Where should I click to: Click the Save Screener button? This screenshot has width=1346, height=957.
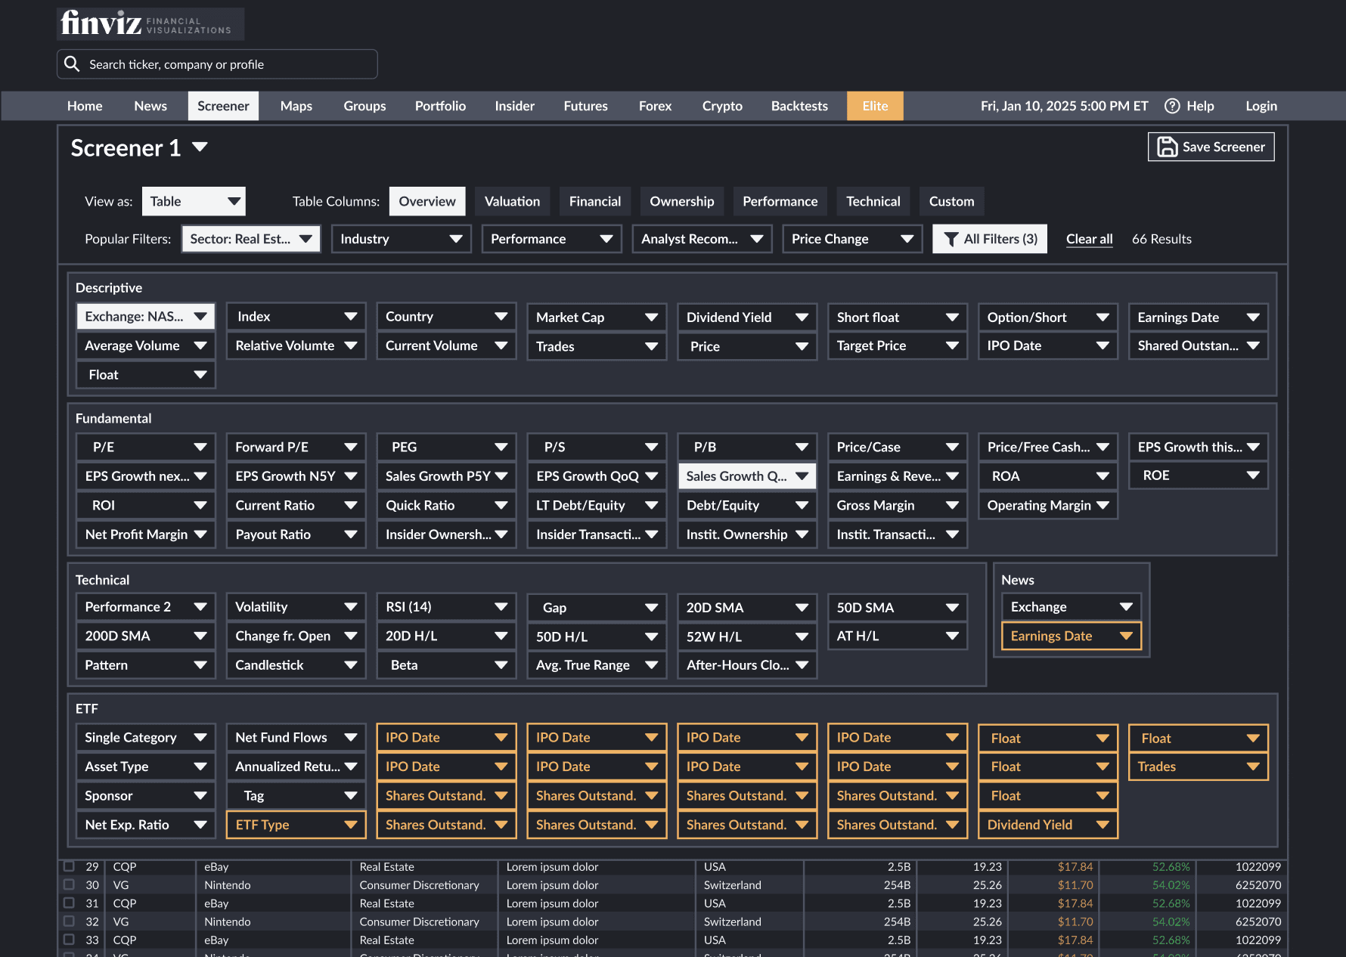1211,147
